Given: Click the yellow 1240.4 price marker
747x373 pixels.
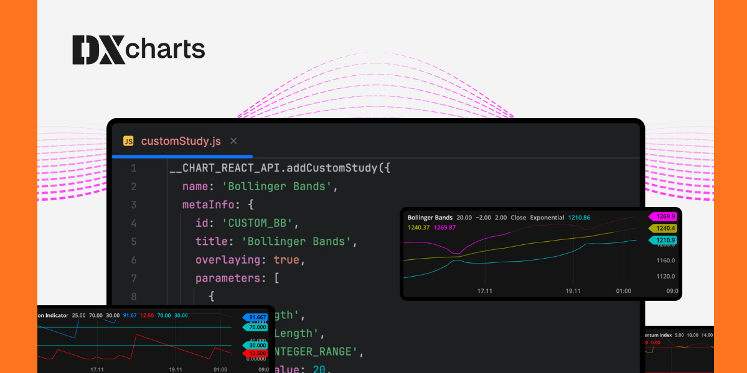Looking at the screenshot, I should point(665,228).
